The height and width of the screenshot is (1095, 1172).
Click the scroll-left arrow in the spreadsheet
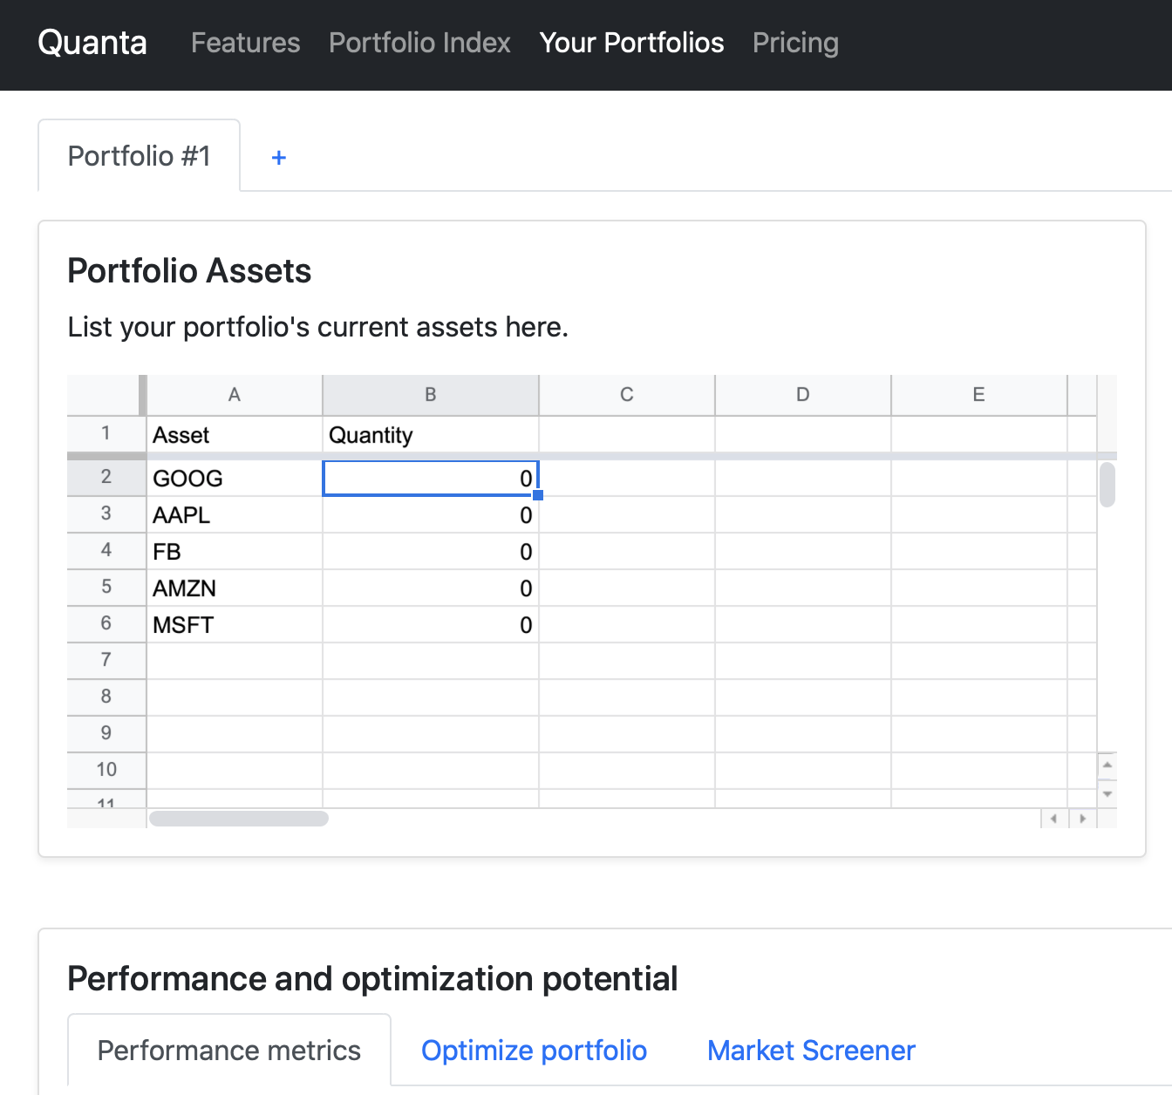pos(1054,819)
